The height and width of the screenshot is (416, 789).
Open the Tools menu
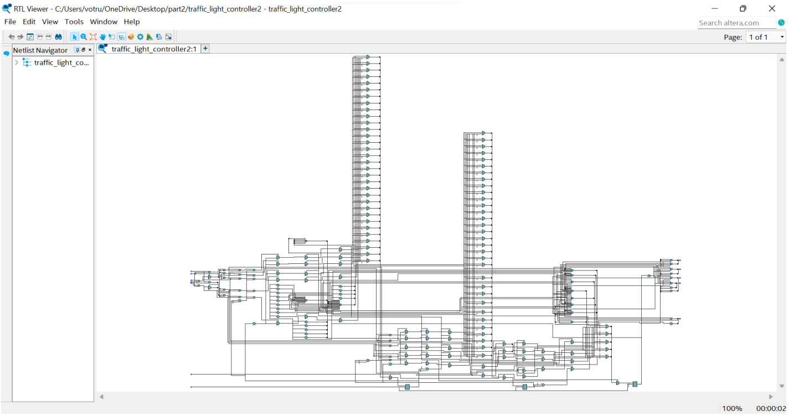point(74,22)
